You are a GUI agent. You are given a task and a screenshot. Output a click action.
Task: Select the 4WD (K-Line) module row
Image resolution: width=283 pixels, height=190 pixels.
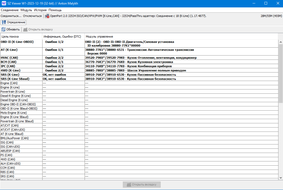click(10, 70)
